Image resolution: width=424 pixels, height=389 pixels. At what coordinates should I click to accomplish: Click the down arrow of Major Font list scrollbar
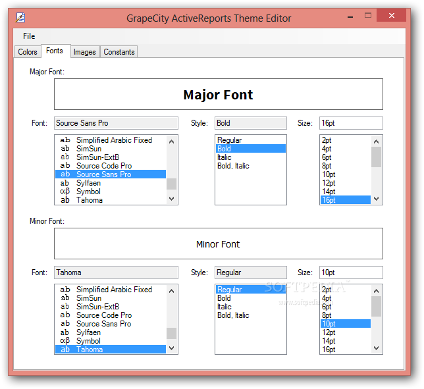click(171, 199)
